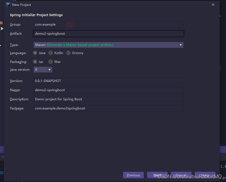Viewport: 226px width, 182px height.
Task: Open the Type dropdown showing Maven
Action: tap(108, 45)
